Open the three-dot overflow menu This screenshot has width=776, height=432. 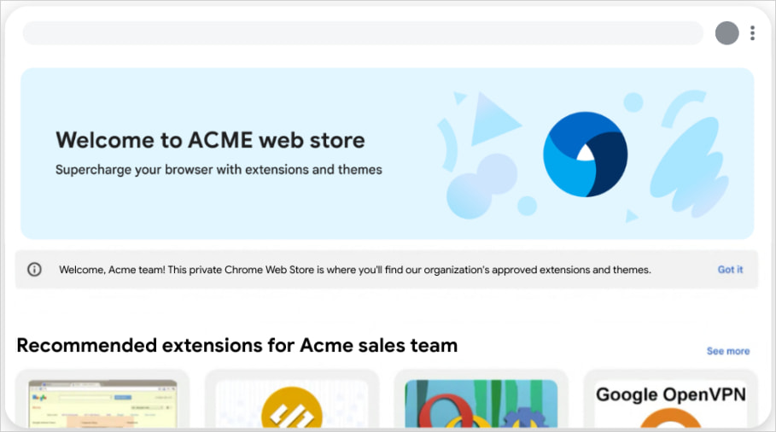click(752, 33)
